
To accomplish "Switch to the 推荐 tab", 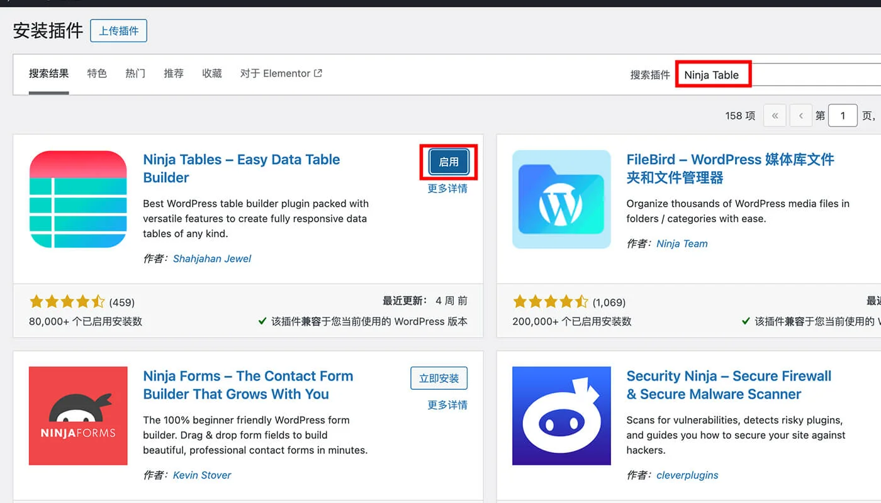I will [174, 73].
